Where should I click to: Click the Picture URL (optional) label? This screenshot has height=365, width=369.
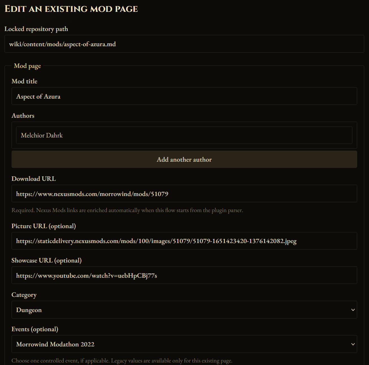44,226
